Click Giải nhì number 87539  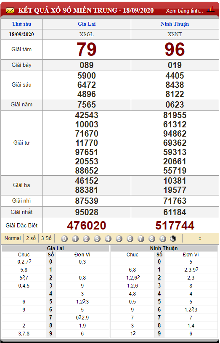point(87,201)
